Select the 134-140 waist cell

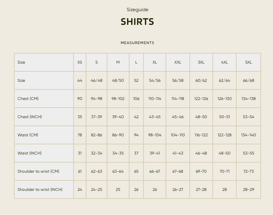pos(248,135)
